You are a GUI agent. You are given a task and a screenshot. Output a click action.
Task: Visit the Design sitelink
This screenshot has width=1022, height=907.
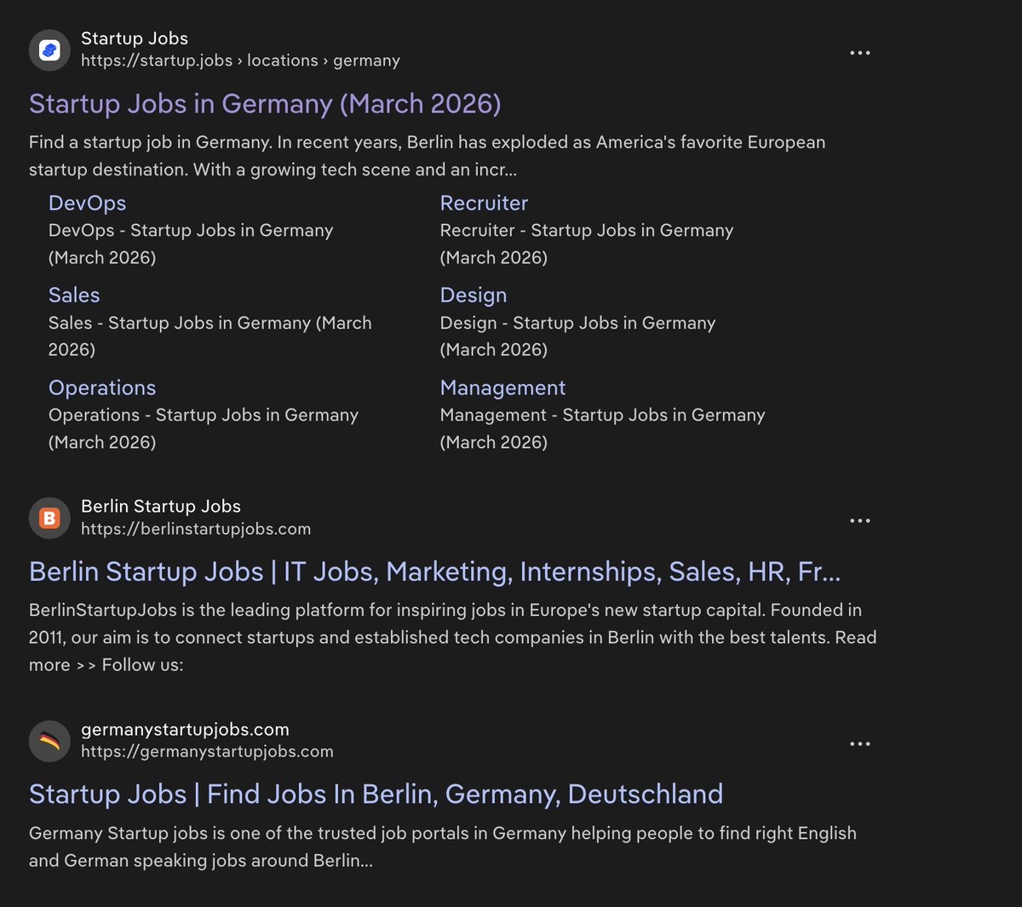pos(474,295)
